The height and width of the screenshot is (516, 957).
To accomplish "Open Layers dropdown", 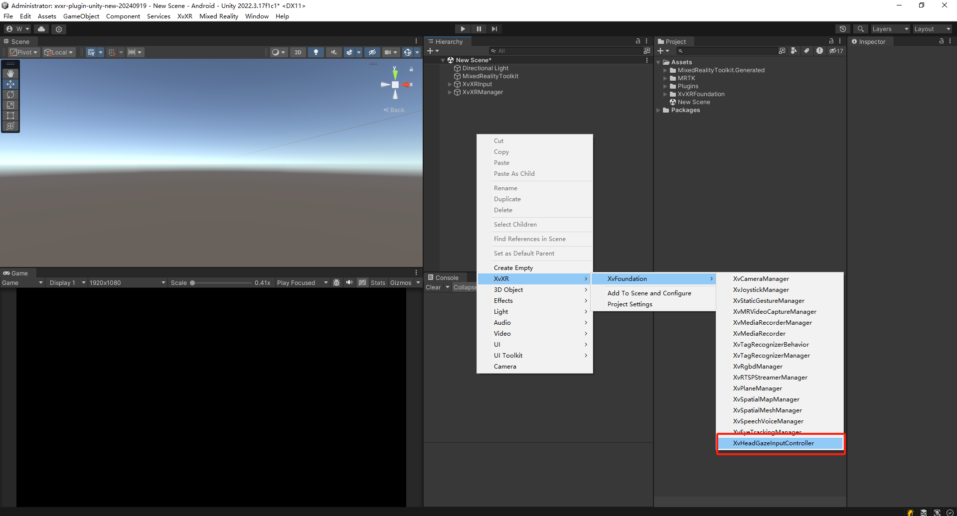I will coord(890,29).
